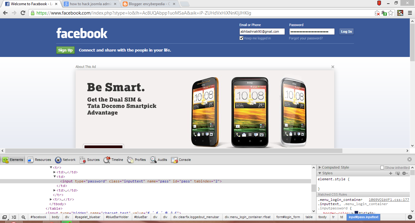Expand the border-color value triangle
This screenshot has width=415, height=223.
[x=353, y=213]
